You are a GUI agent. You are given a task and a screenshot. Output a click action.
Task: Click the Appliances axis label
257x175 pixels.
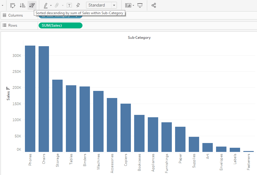pos(153,163)
